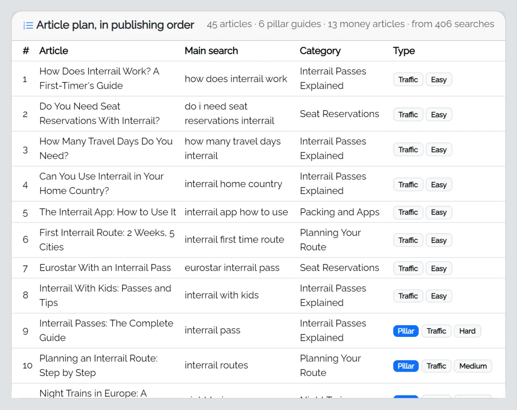Select 'do i need seat reservations interrail'

pyautogui.click(x=230, y=114)
